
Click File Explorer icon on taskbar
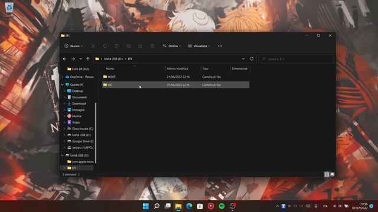pyautogui.click(x=178, y=206)
